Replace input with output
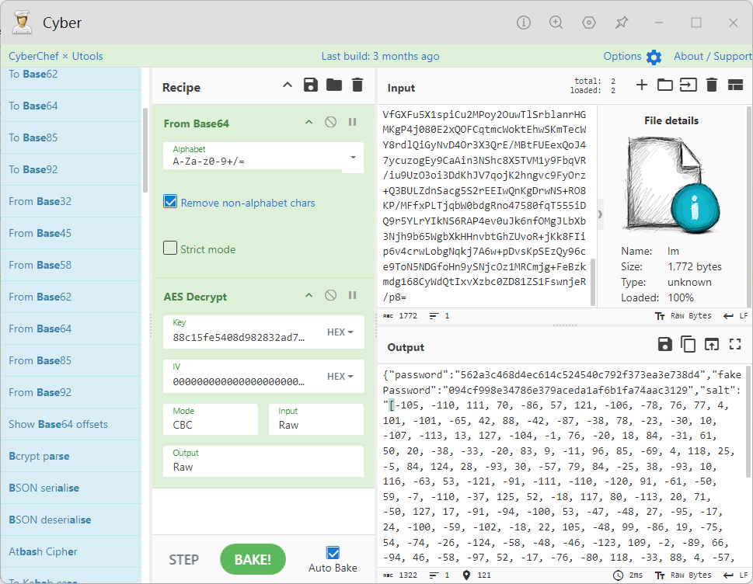 click(x=712, y=344)
